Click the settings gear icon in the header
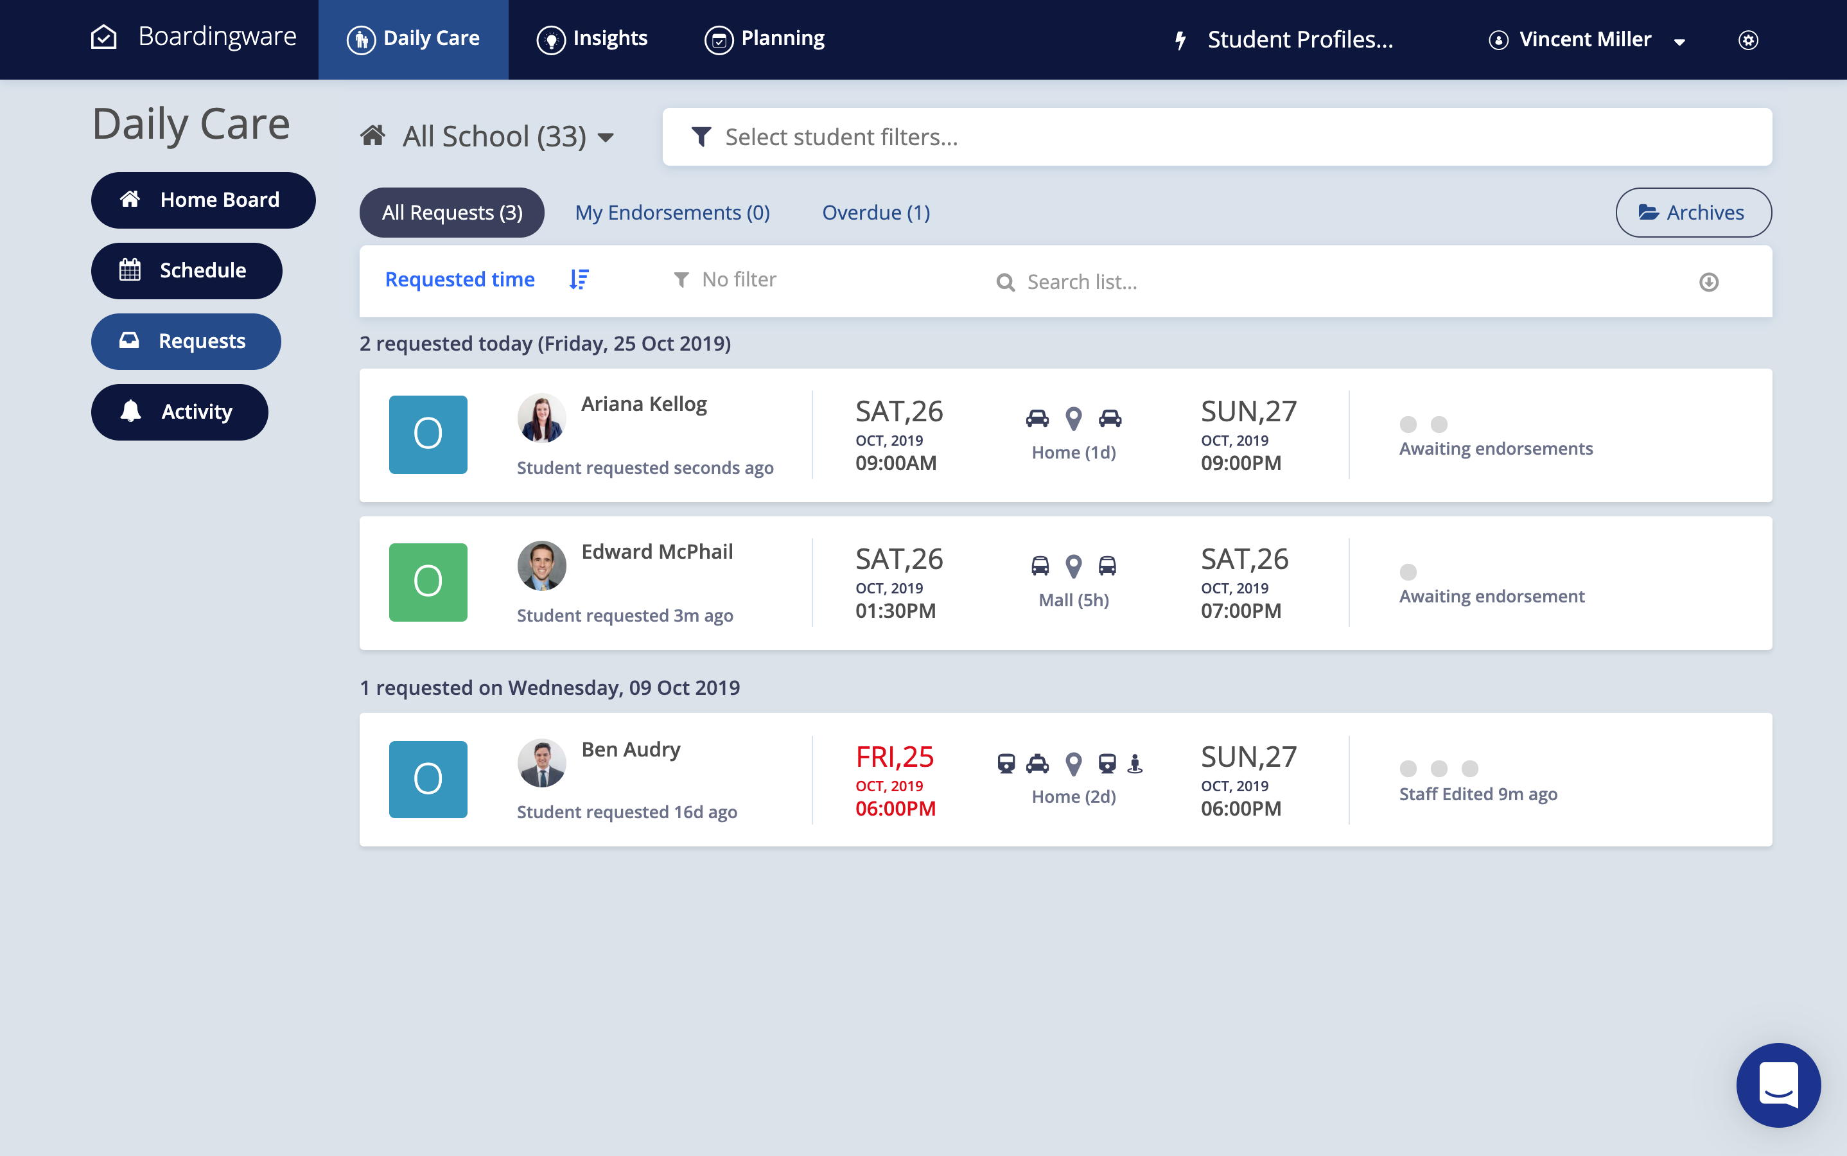 click(1747, 40)
